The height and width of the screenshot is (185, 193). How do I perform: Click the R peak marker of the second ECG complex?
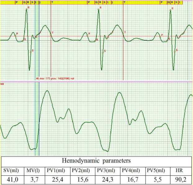click(98, 9)
